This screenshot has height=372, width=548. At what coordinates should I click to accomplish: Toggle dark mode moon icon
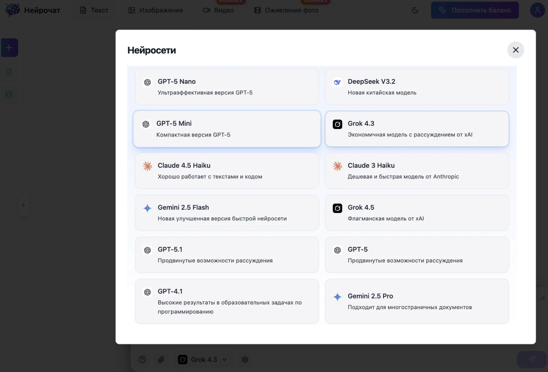(415, 10)
